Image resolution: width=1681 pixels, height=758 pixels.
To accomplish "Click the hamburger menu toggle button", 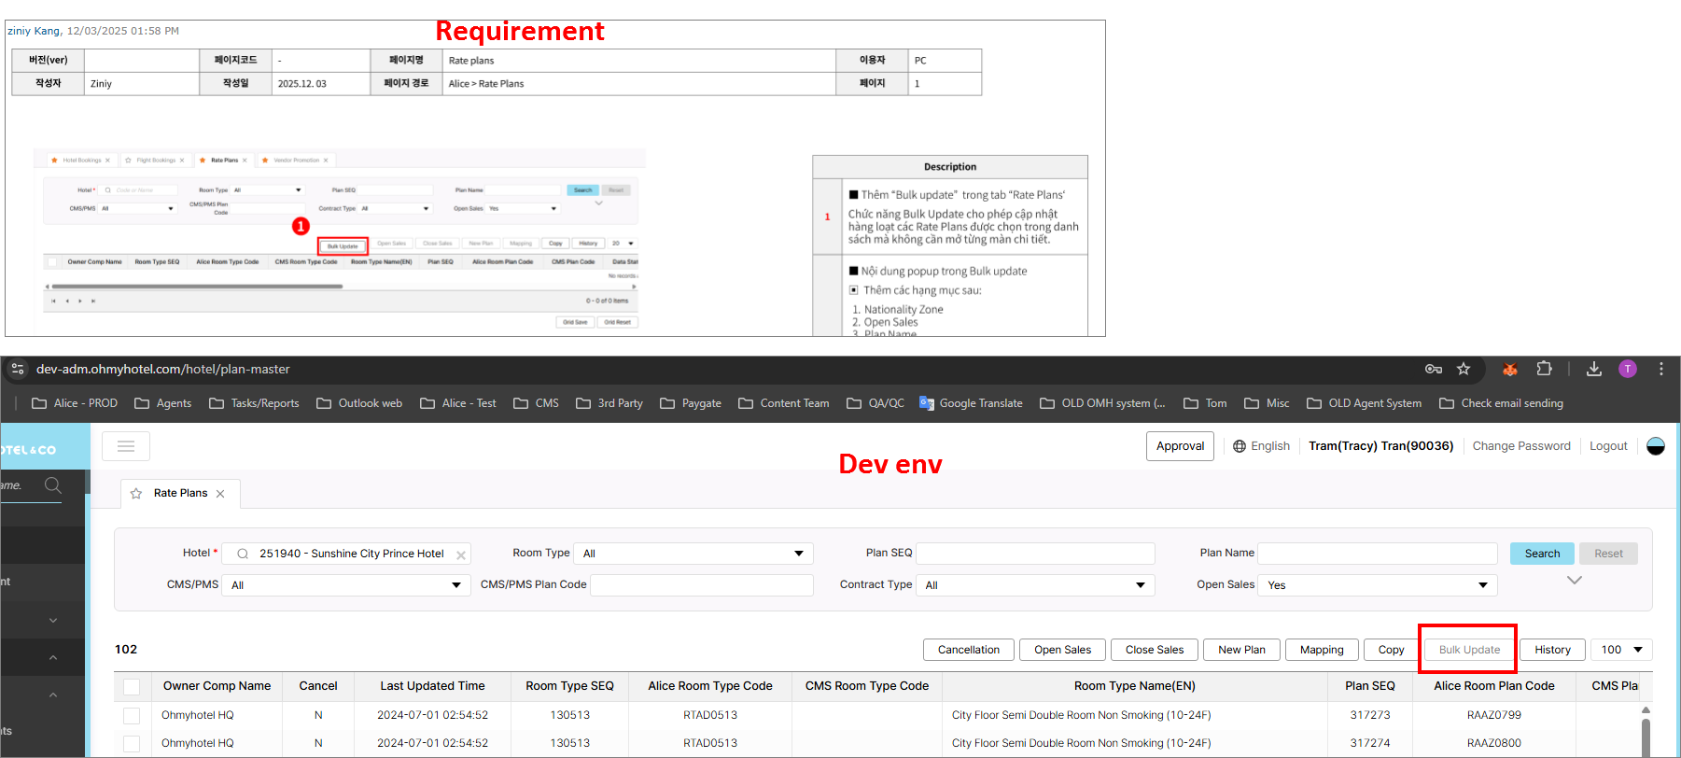I will [x=126, y=446].
